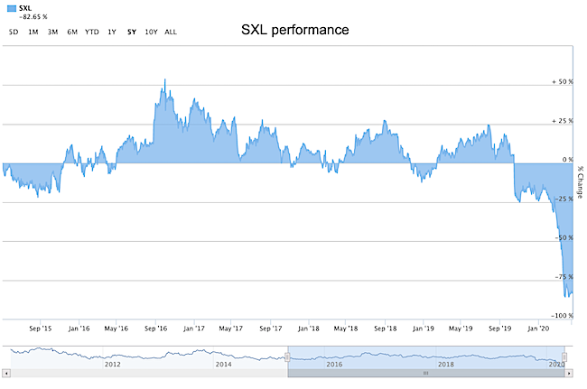Click the SXL legend label
The image size is (587, 389).
point(25,8)
